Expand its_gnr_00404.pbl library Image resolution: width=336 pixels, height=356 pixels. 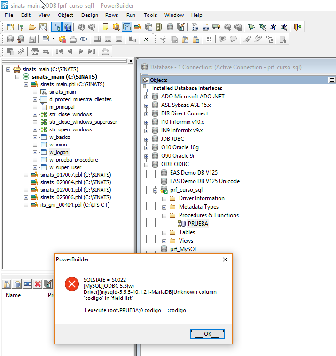tap(26, 205)
